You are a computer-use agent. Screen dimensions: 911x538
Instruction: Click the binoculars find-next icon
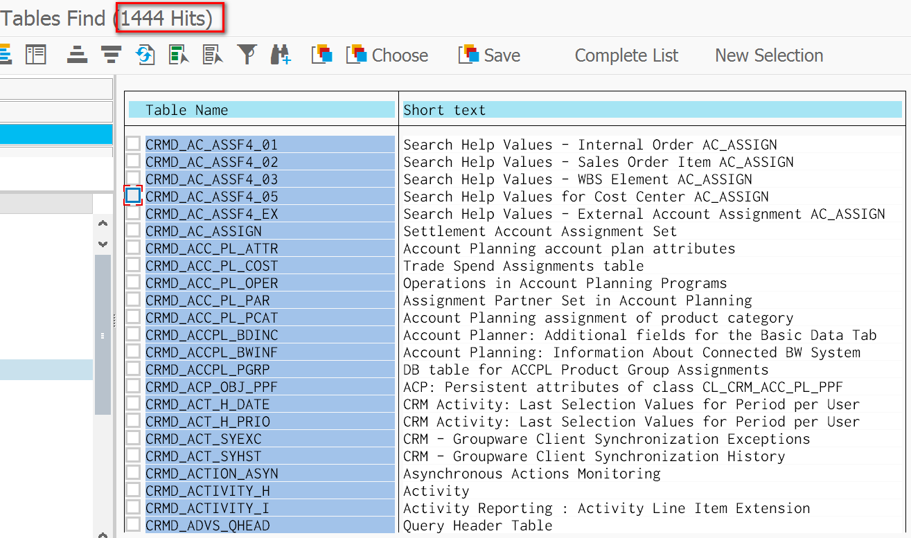[281, 55]
